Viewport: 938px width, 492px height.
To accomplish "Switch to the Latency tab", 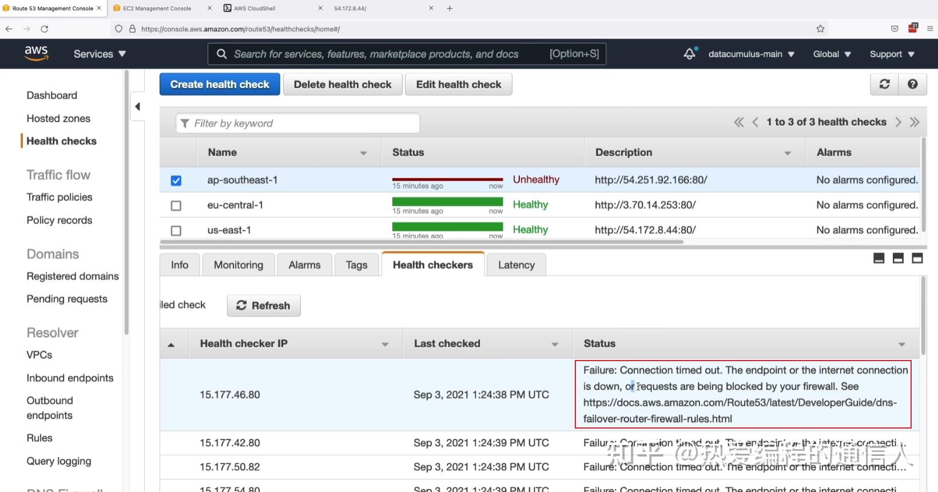I will (x=516, y=265).
